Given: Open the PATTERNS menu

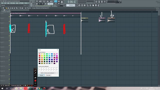Looking at the screenshot, I should click(x=12, y=3).
